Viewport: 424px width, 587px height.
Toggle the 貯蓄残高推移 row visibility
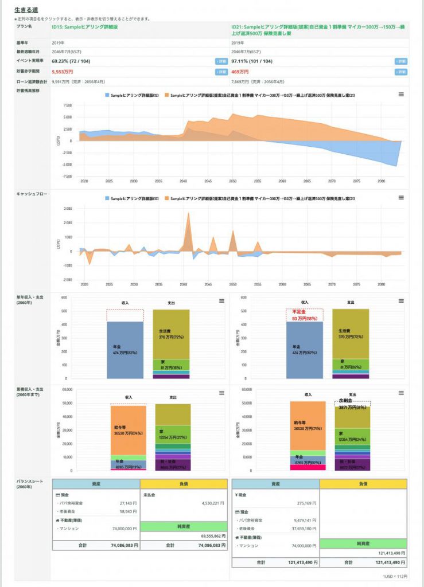click(x=28, y=91)
